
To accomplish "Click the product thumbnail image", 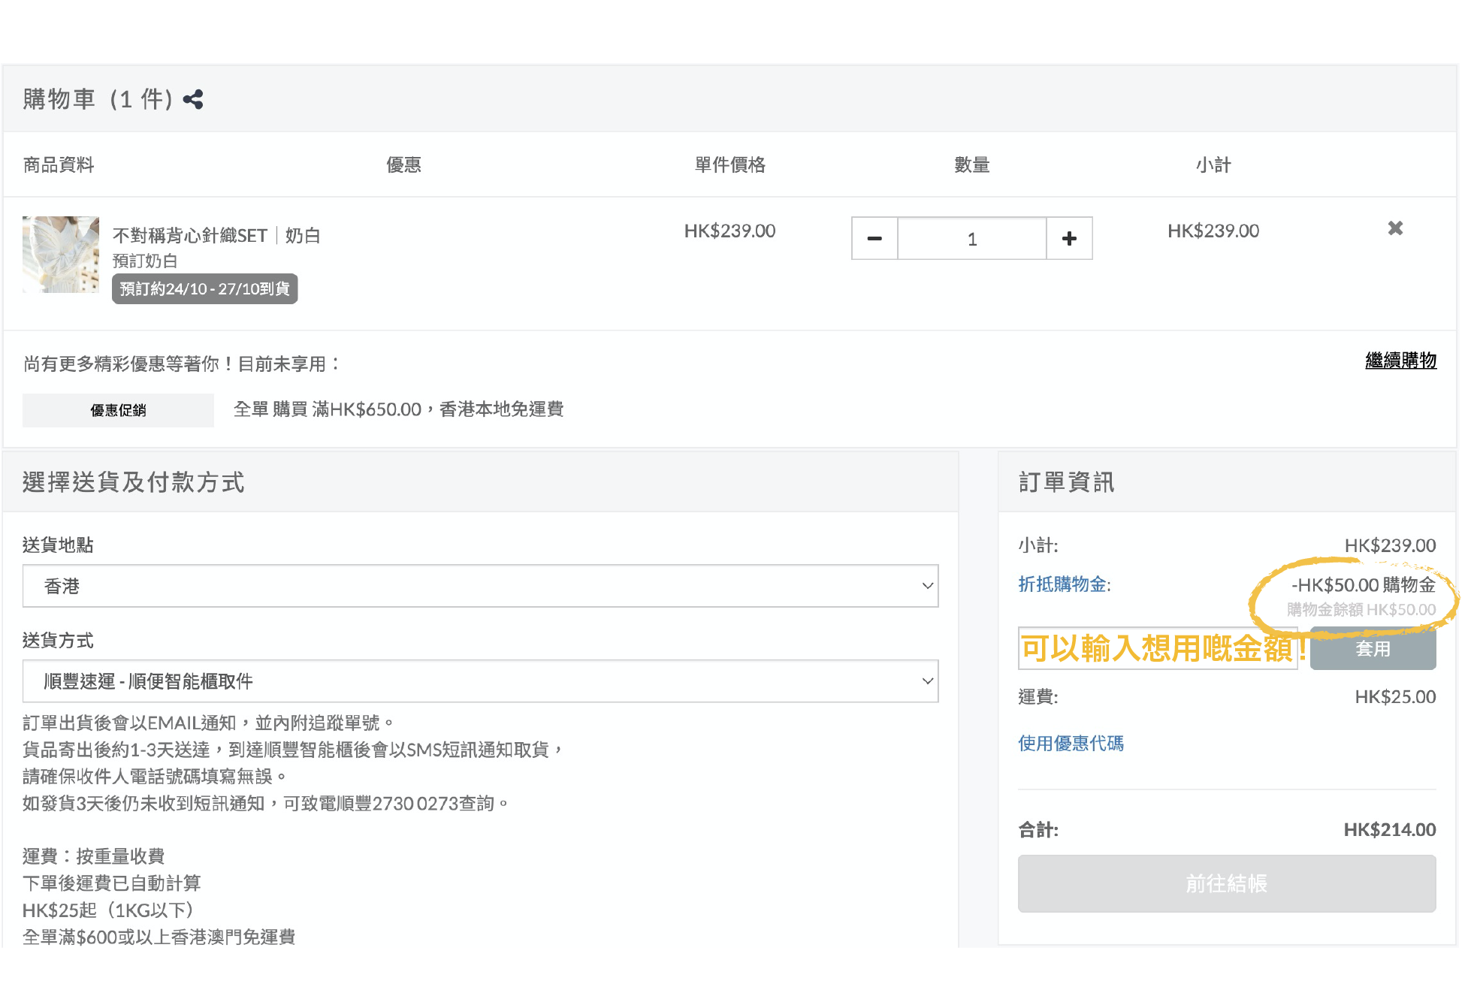I will tap(61, 255).
